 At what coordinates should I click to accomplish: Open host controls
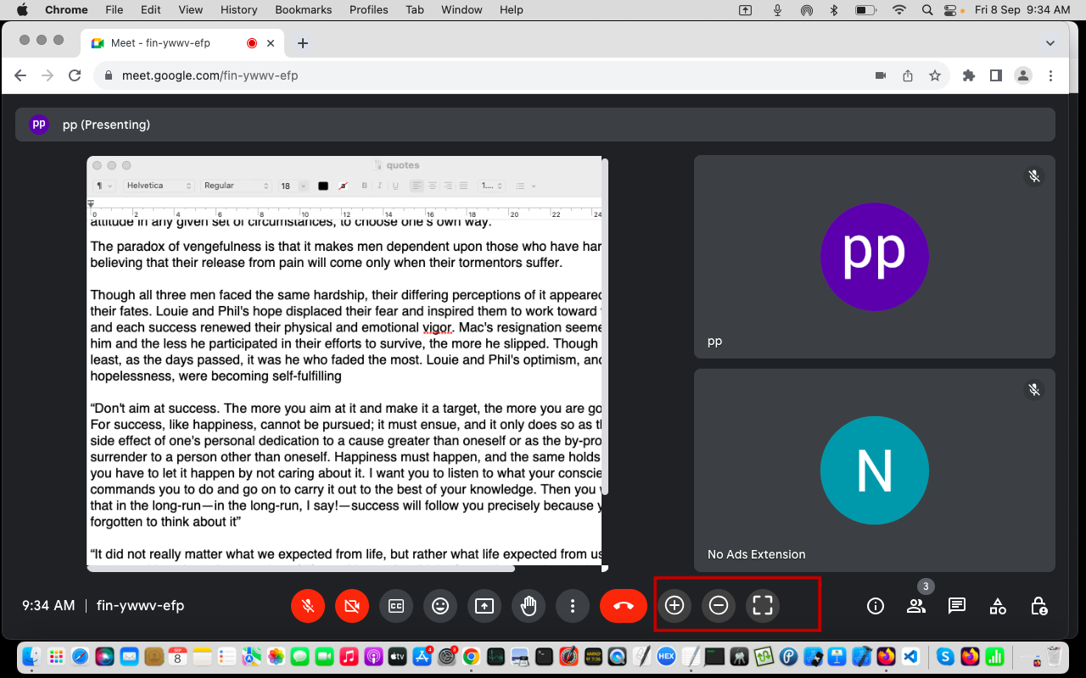tap(1038, 605)
